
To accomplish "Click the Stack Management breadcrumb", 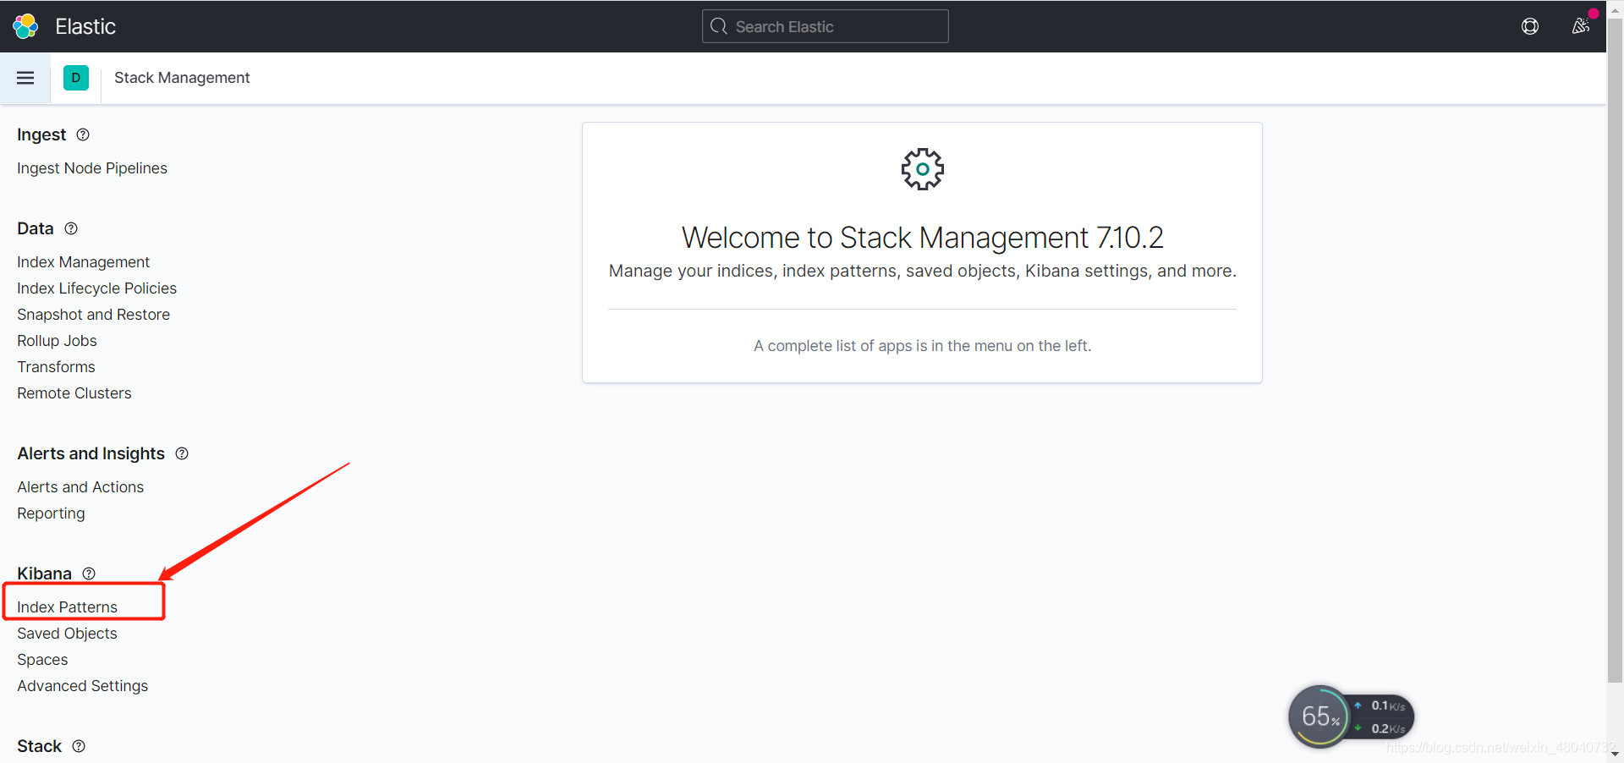I will (182, 78).
